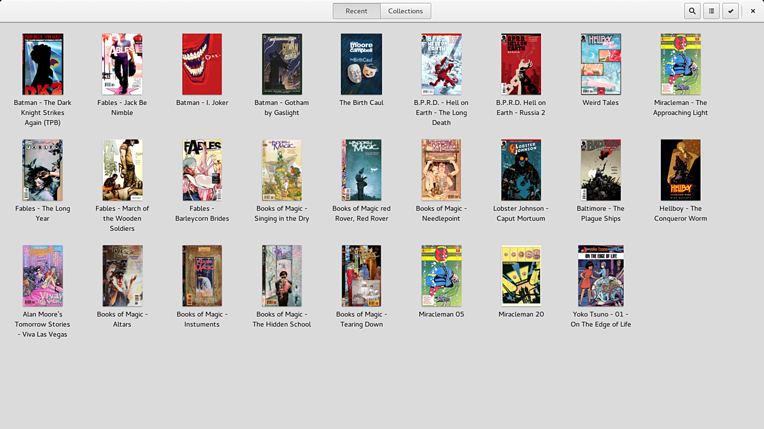Open The Birth Caul comic thumbnail
The image size is (764, 429).
click(361, 64)
